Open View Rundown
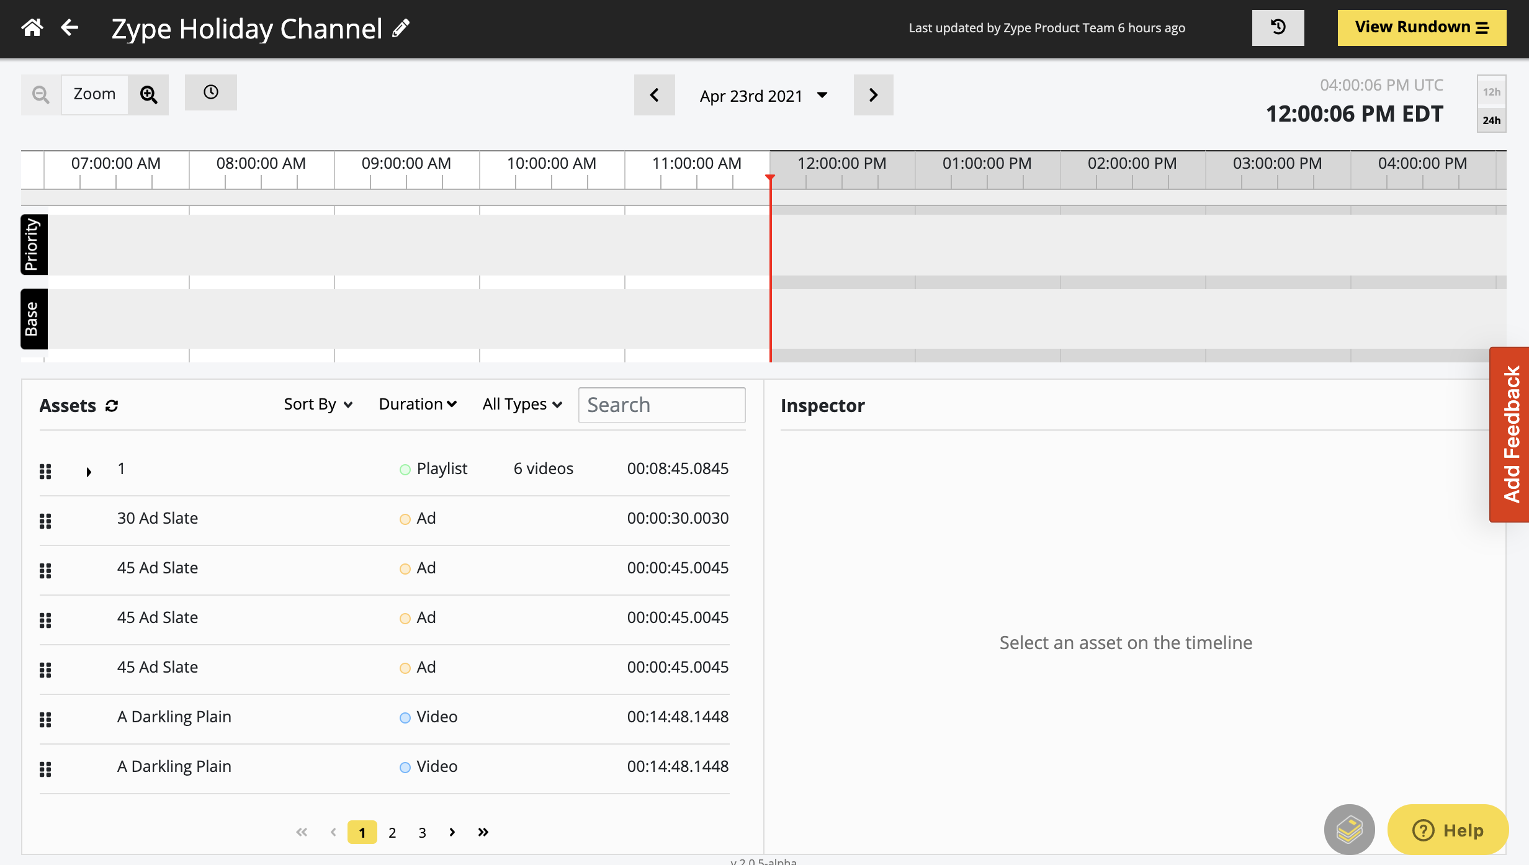The image size is (1529, 865). tap(1422, 28)
